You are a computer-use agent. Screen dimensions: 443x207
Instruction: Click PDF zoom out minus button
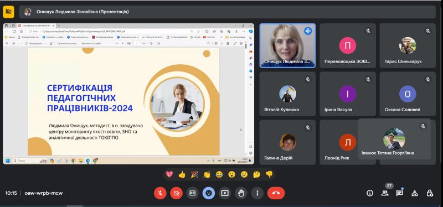tap(117, 44)
